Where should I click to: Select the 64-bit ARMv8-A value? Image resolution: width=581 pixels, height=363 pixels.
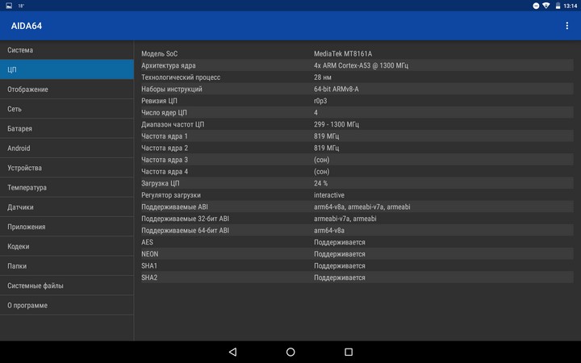336,90
